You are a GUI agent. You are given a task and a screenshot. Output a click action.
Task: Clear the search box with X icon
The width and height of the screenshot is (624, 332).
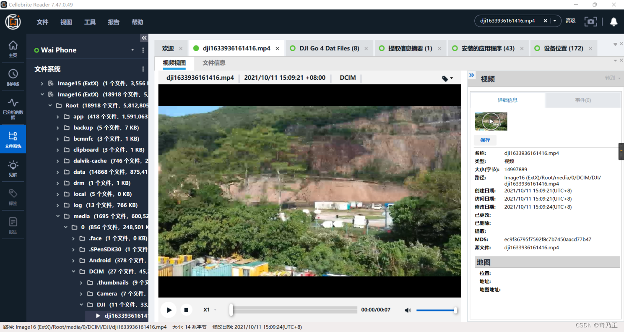point(545,21)
